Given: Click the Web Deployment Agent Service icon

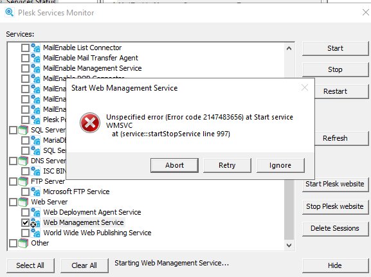Looking at the screenshot, I should (x=35, y=212).
